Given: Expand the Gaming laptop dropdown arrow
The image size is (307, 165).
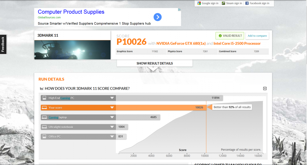Looking at the screenshot, I should pyautogui.click(x=112, y=117).
